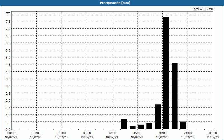The width and height of the screenshot is (224, 140).
Task: Select the "7,0" y-axis label
Action: pyautogui.click(x=8, y=29)
